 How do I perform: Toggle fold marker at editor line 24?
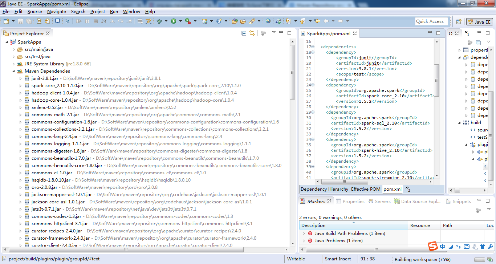click(x=313, y=85)
